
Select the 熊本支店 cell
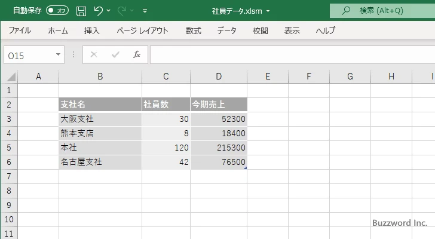[100, 133]
